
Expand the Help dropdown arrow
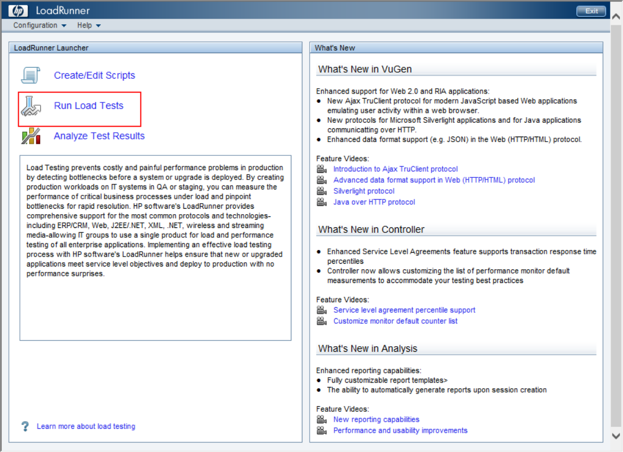point(98,26)
